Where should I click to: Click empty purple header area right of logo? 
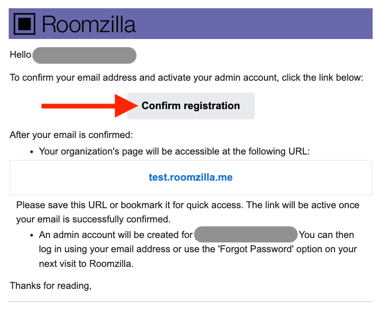point(257,24)
